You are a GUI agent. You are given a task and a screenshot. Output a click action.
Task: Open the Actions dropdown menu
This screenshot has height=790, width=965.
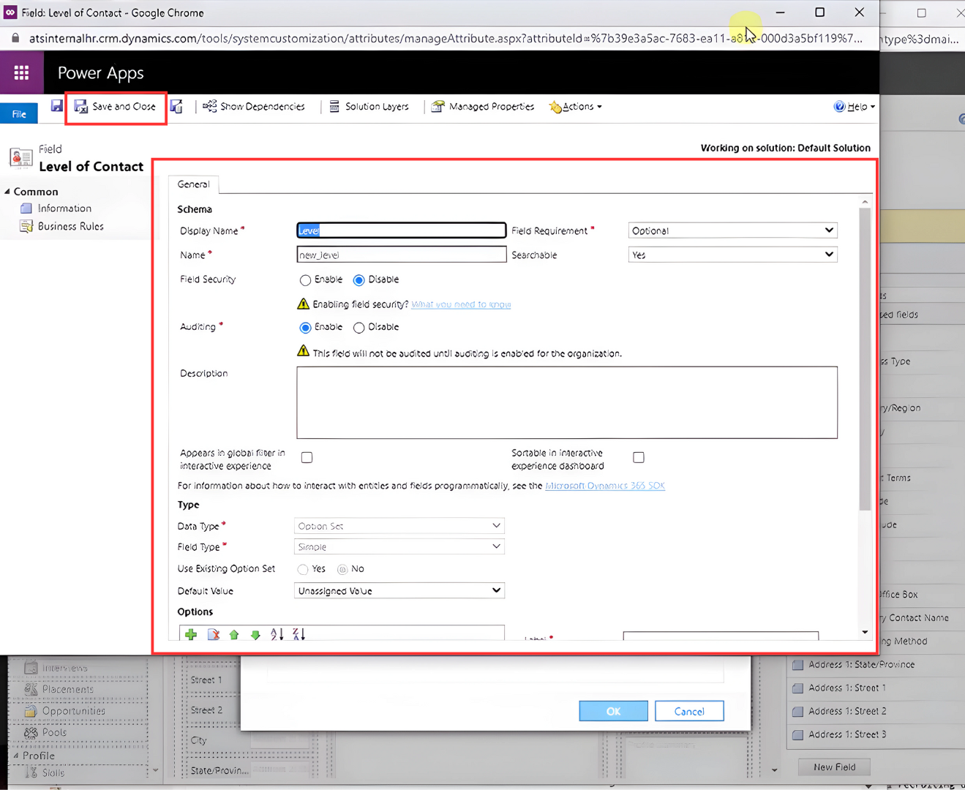point(576,107)
